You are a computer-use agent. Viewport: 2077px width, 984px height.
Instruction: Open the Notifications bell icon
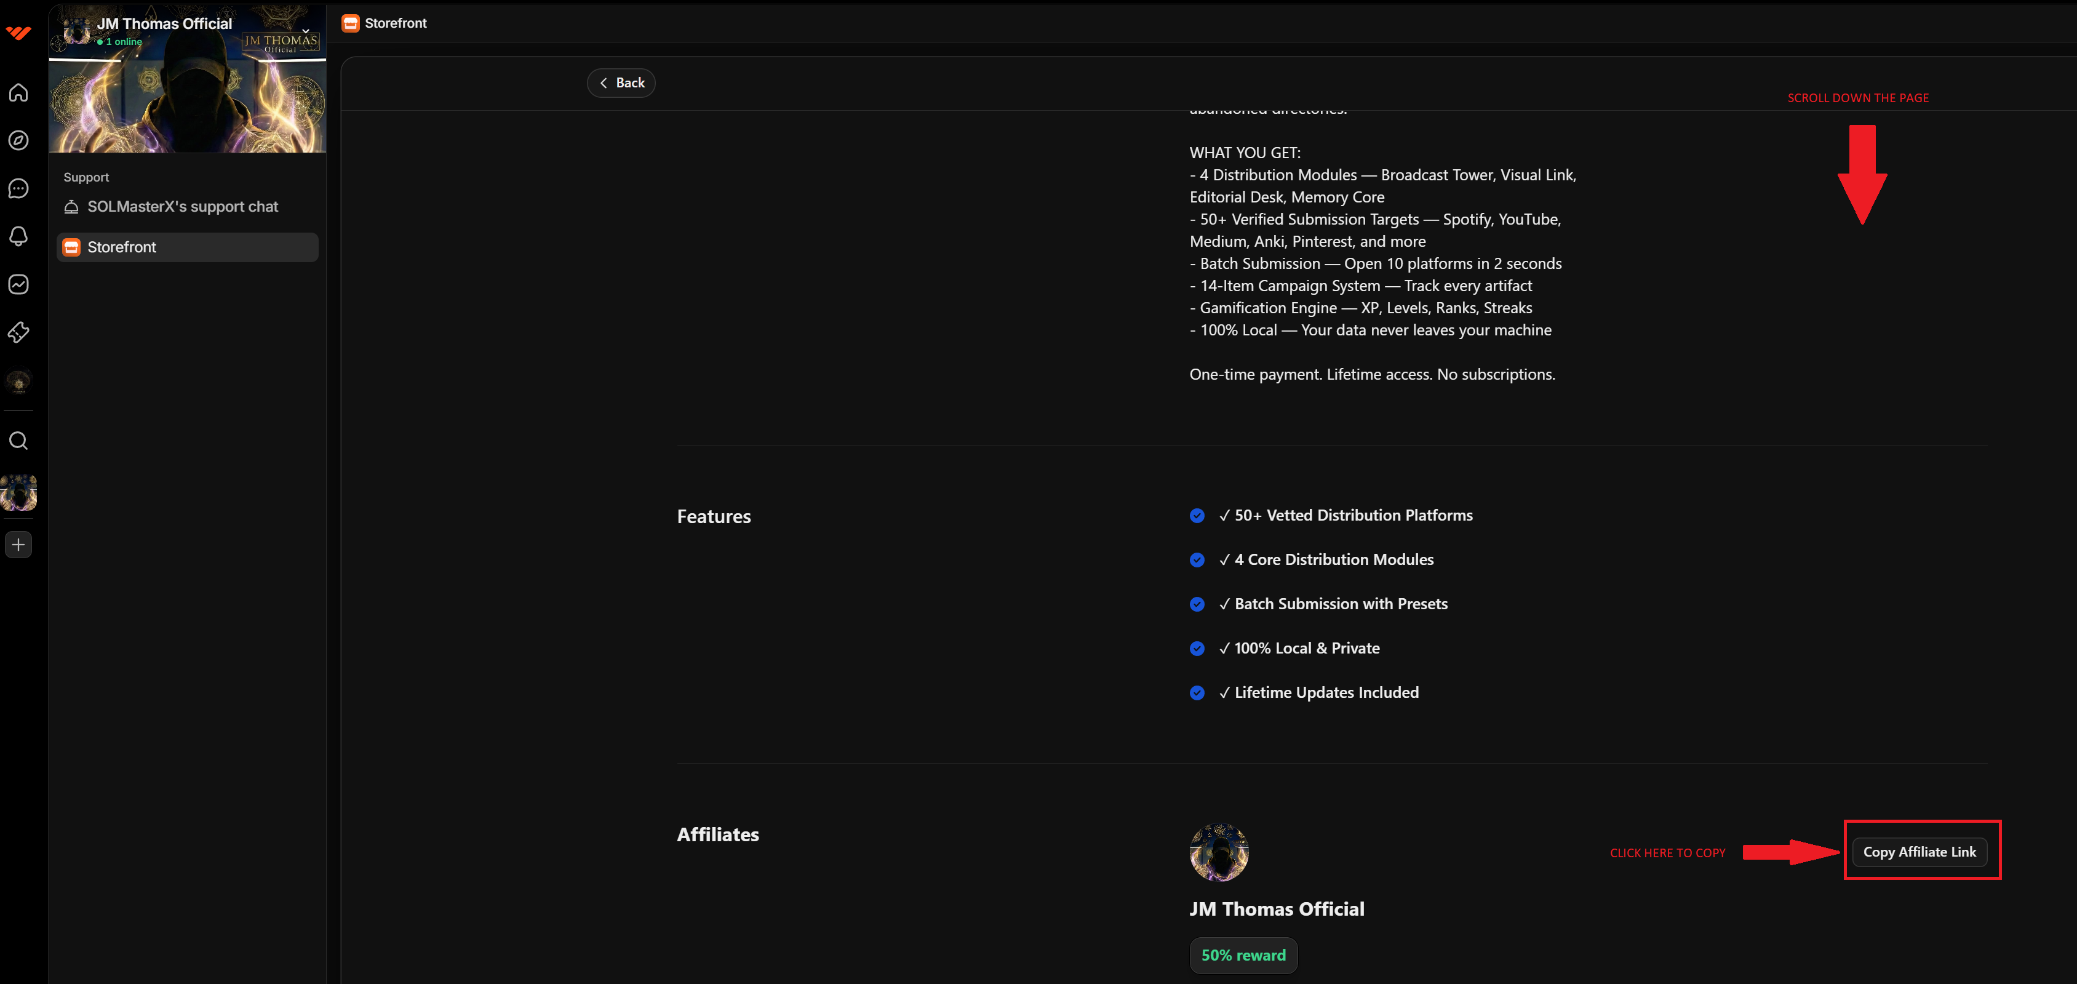tap(18, 236)
